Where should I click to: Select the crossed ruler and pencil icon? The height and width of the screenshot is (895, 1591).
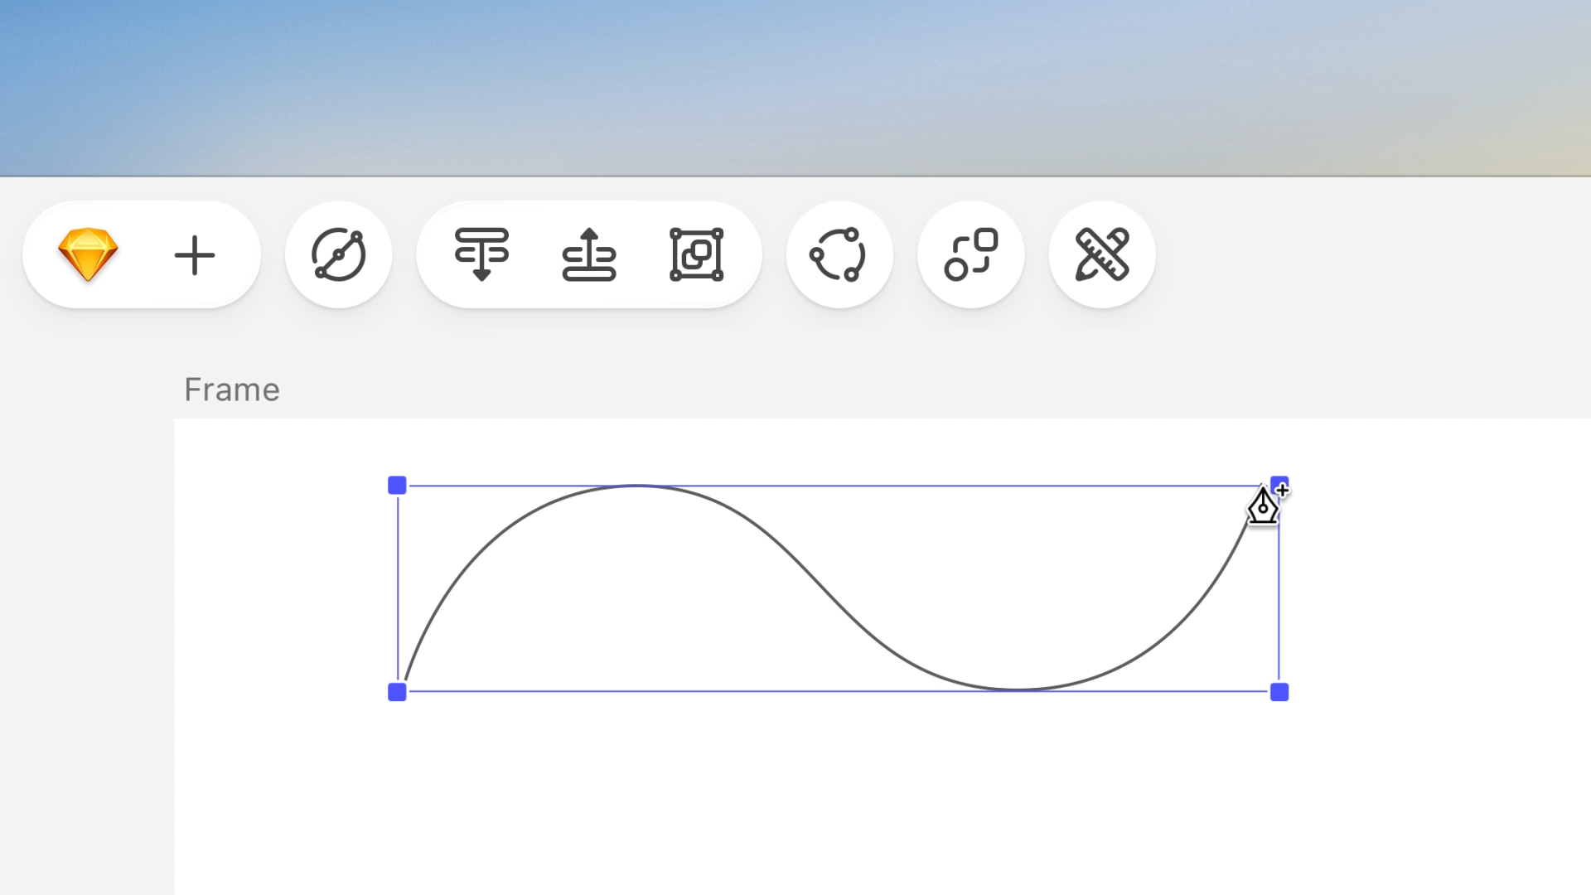point(1101,254)
